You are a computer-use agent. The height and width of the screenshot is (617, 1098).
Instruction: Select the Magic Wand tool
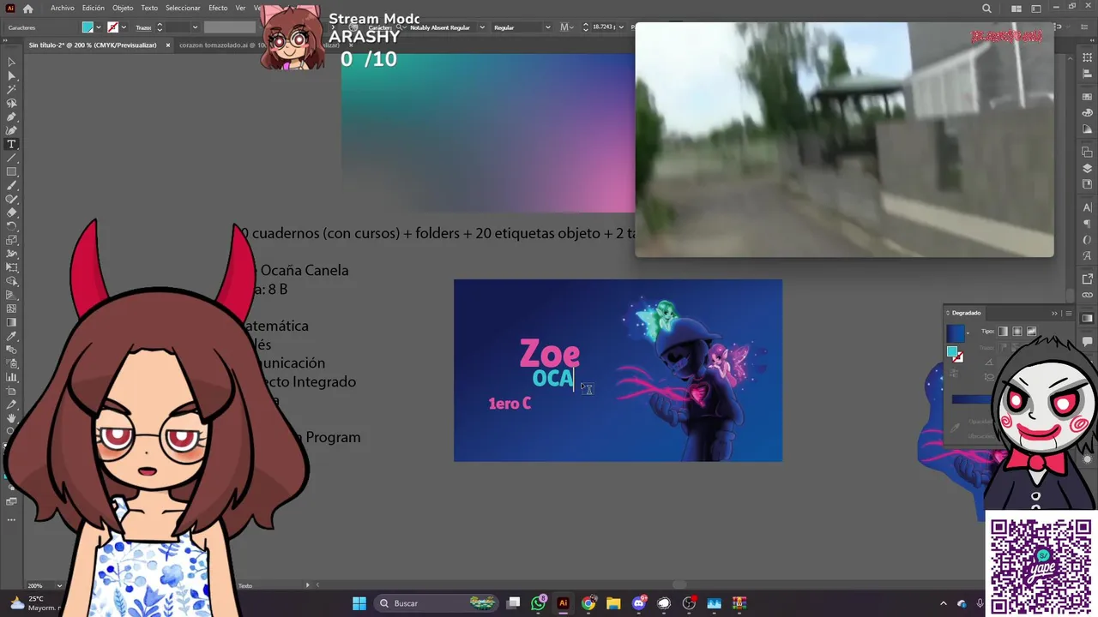click(x=11, y=89)
